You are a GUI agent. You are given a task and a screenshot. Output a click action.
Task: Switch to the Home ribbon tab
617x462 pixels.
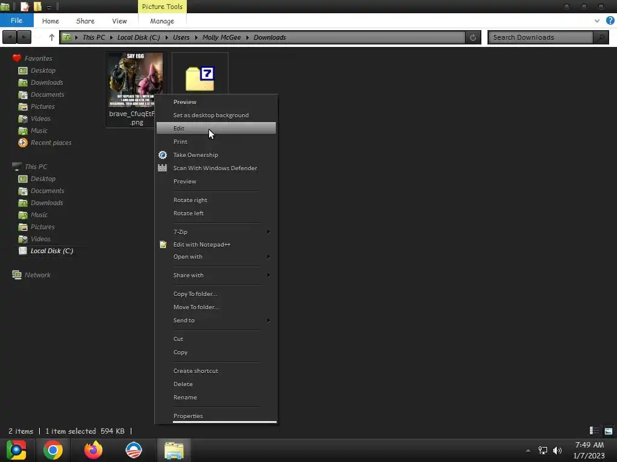(x=51, y=21)
